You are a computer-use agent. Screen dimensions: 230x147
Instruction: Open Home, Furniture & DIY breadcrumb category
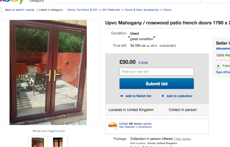tap(82, 10)
